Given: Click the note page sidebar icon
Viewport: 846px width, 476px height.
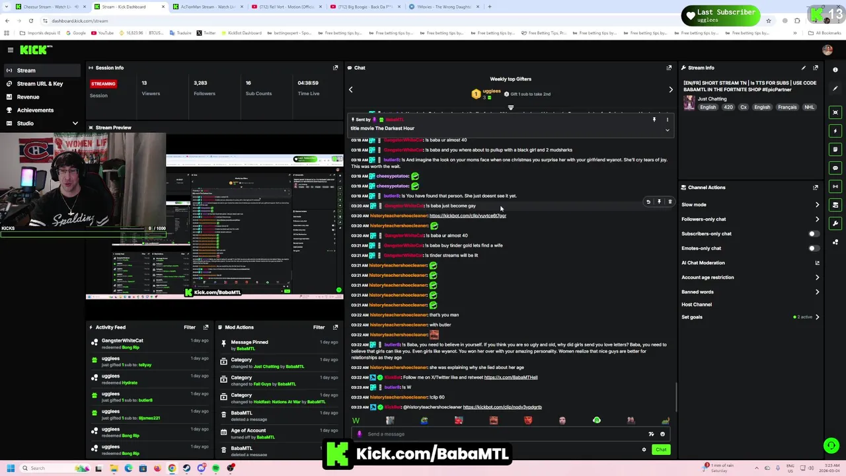Looking at the screenshot, I should (835, 149).
